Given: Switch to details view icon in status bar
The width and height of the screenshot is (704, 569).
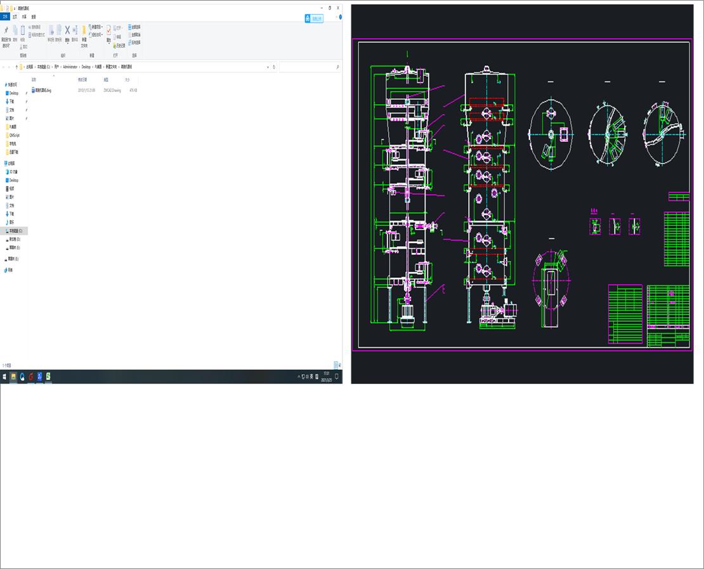Looking at the screenshot, I should click(x=336, y=365).
